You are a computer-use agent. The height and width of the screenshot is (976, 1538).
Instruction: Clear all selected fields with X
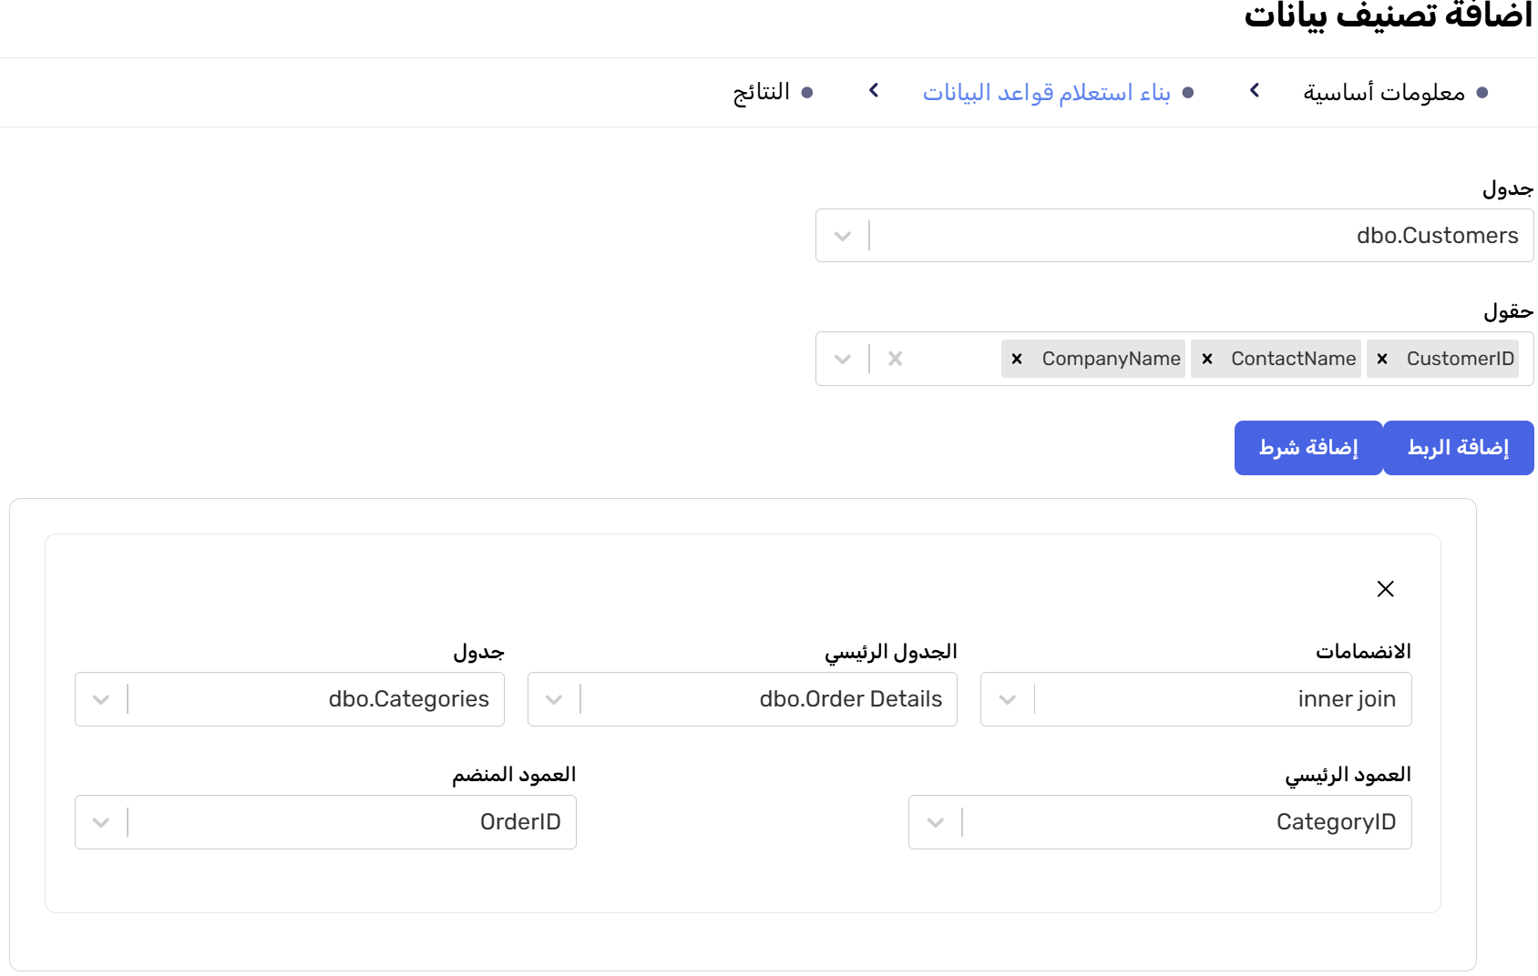point(896,359)
